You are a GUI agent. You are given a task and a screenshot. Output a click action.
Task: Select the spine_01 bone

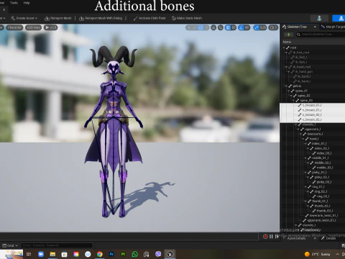[x=301, y=91]
